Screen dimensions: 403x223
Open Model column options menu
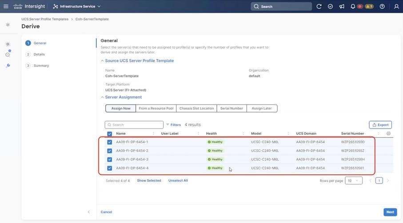tap(288, 133)
